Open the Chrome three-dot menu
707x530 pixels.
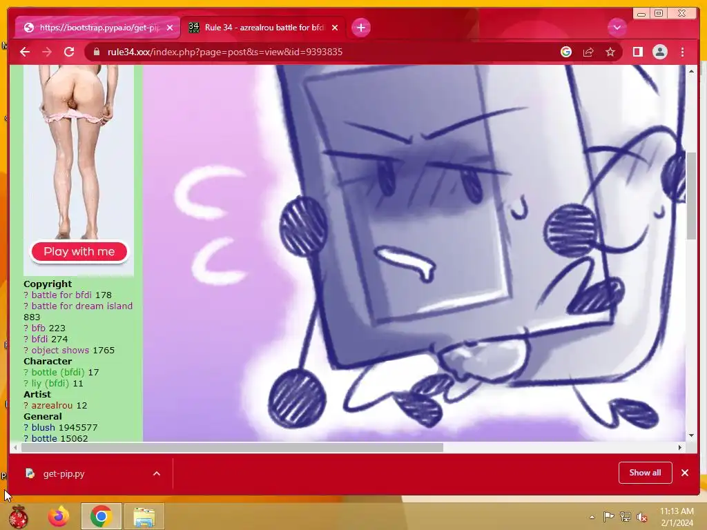pos(682,52)
